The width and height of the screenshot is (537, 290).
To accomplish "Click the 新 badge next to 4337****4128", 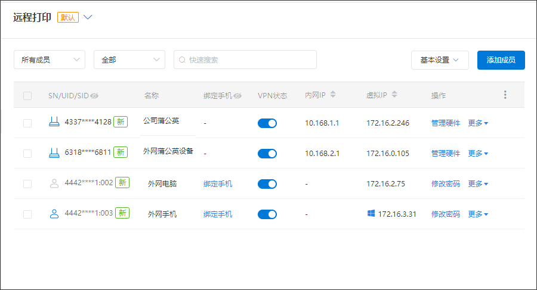I will [121, 121].
